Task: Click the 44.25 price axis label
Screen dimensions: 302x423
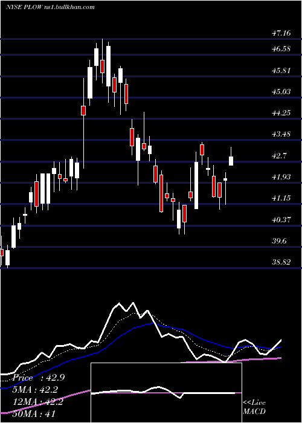Action: (281, 113)
